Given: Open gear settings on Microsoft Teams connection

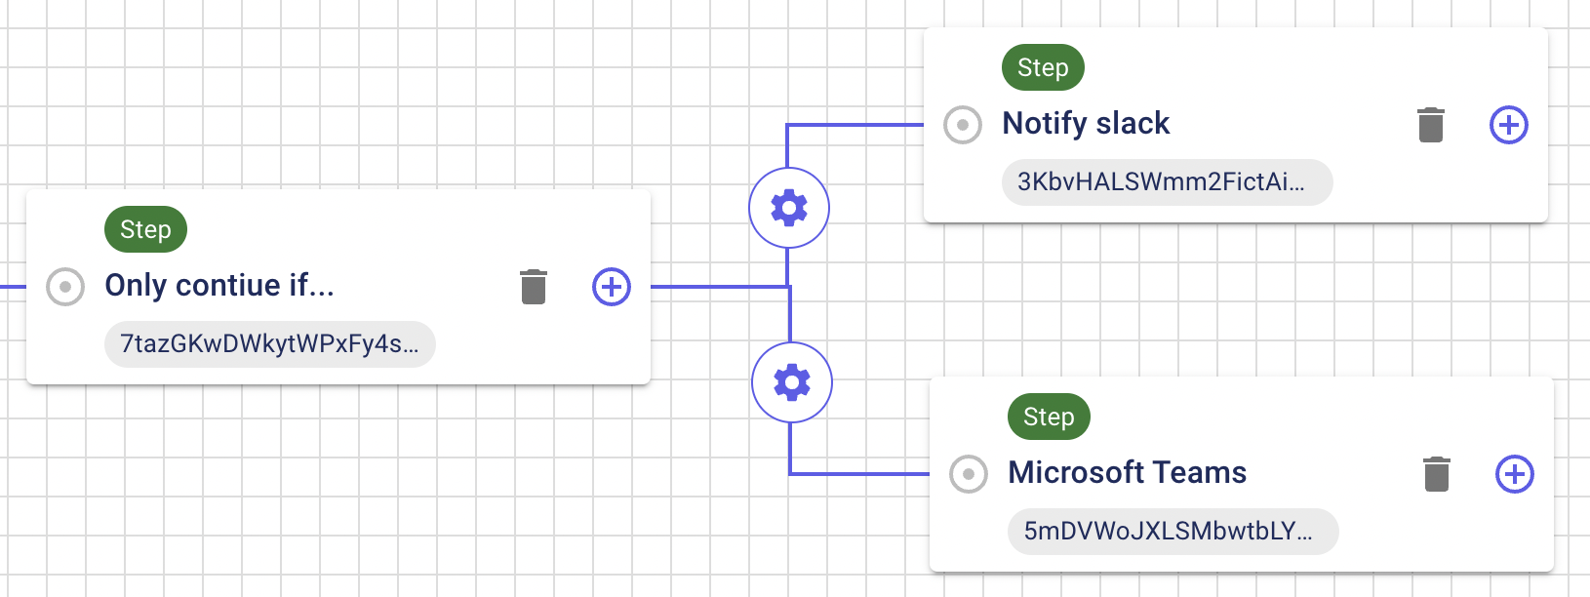Looking at the screenshot, I should [x=792, y=382].
